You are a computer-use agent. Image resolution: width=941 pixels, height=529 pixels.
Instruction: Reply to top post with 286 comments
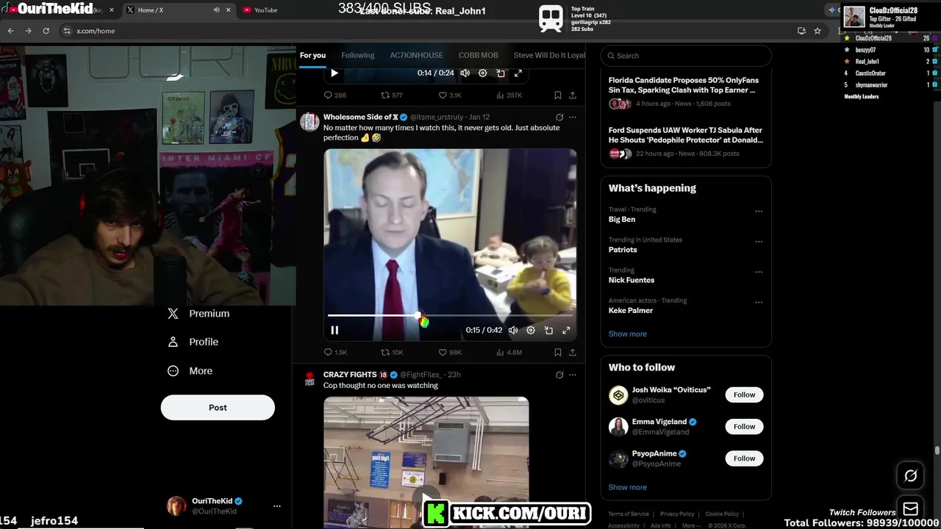334,95
